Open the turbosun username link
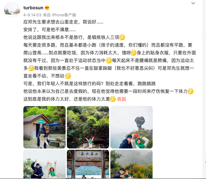The width and height of the screenshot is (206, 179). click(x=33, y=8)
